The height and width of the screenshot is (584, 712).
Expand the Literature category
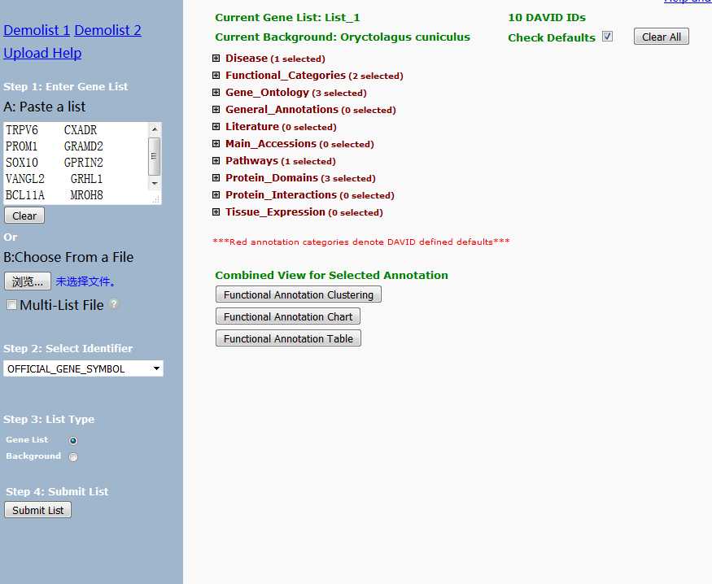pyautogui.click(x=216, y=127)
